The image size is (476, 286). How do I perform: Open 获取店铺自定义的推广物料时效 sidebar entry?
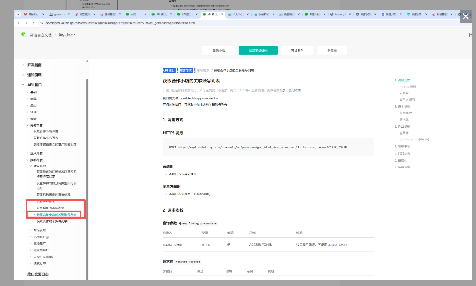click(55, 145)
